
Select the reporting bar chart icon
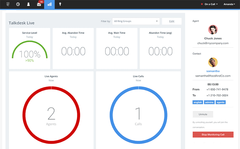(50, 4)
